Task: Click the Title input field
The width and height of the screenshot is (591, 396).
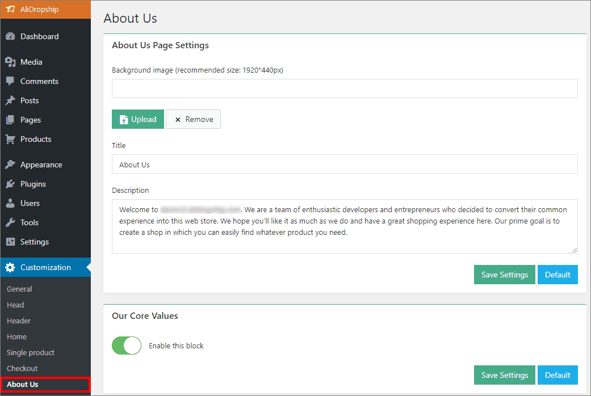Action: (x=345, y=164)
